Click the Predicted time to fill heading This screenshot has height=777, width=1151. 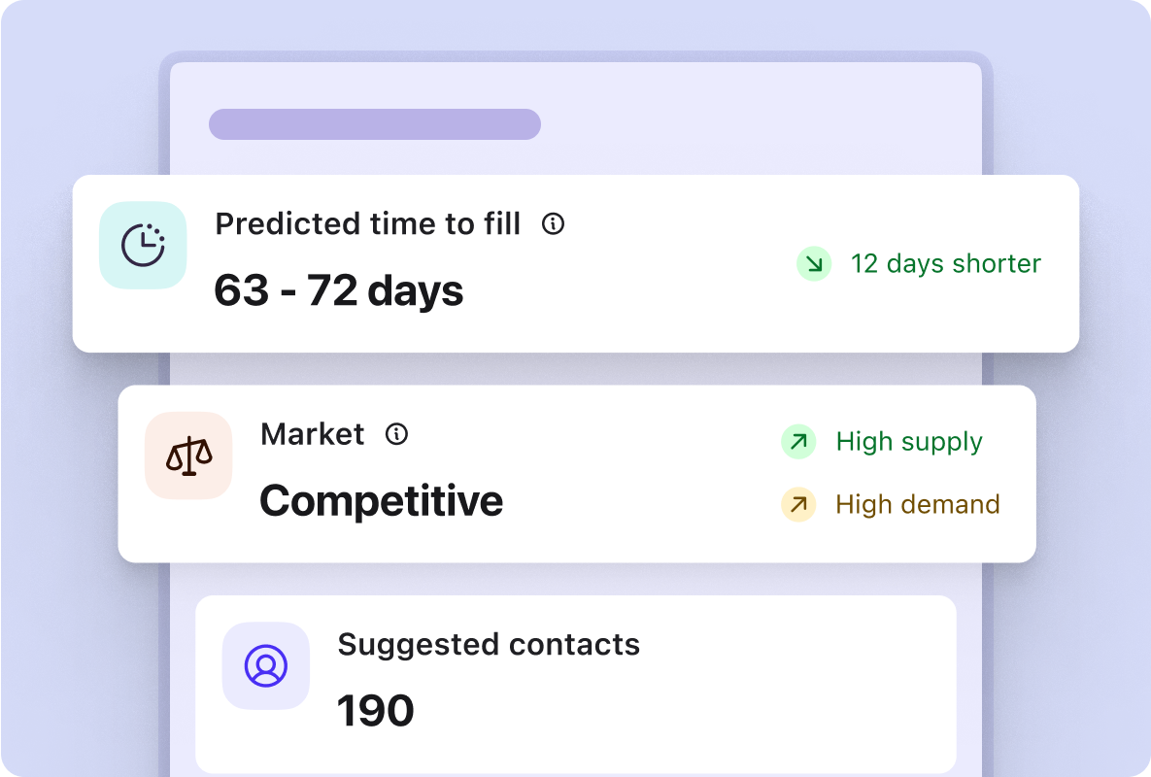point(368,223)
